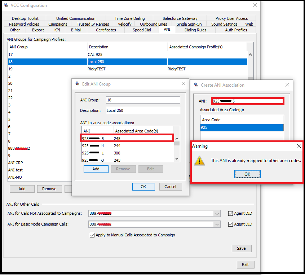Click OK in Edit ANI Group dialog

click(x=143, y=187)
